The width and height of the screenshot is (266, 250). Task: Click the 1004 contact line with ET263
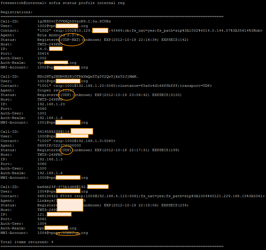[x=151, y=196]
